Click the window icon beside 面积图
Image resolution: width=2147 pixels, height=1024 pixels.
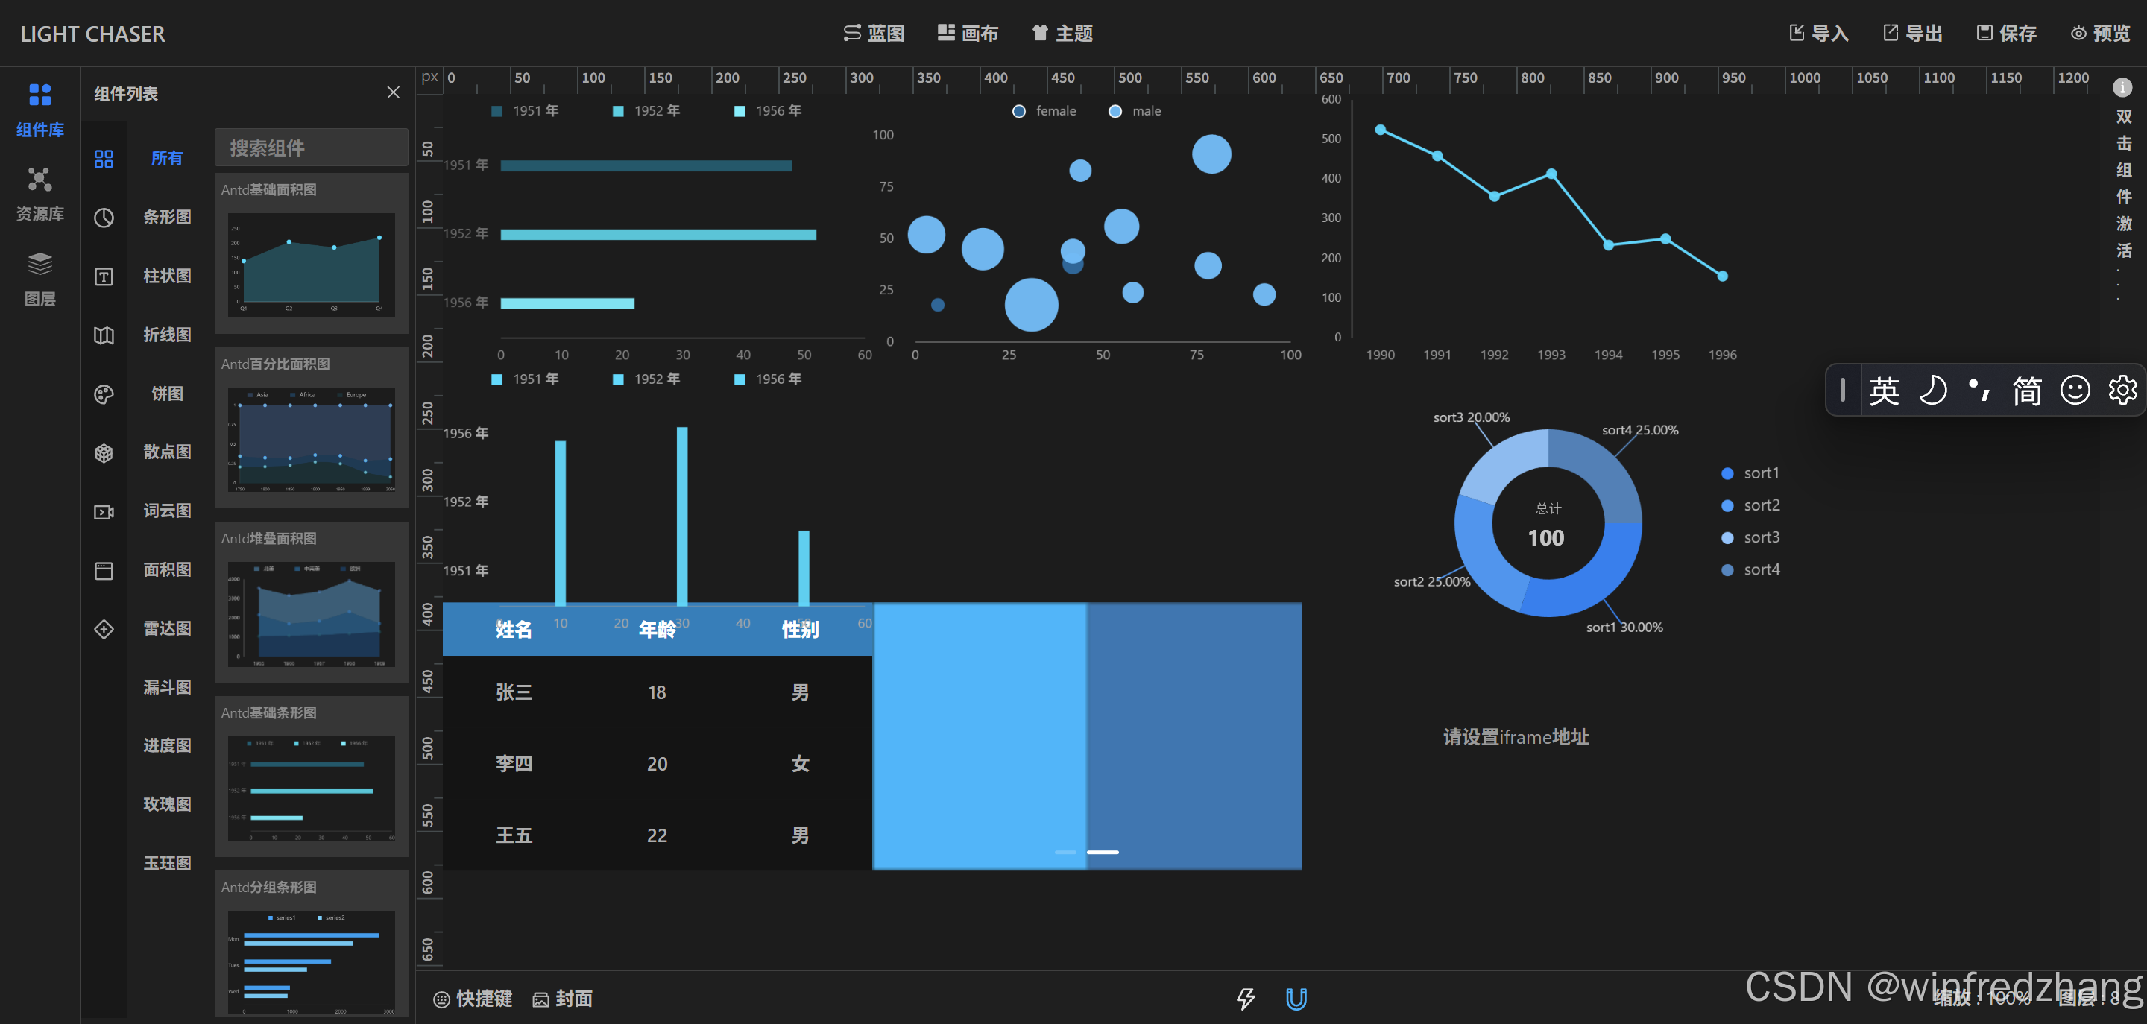pyautogui.click(x=104, y=570)
